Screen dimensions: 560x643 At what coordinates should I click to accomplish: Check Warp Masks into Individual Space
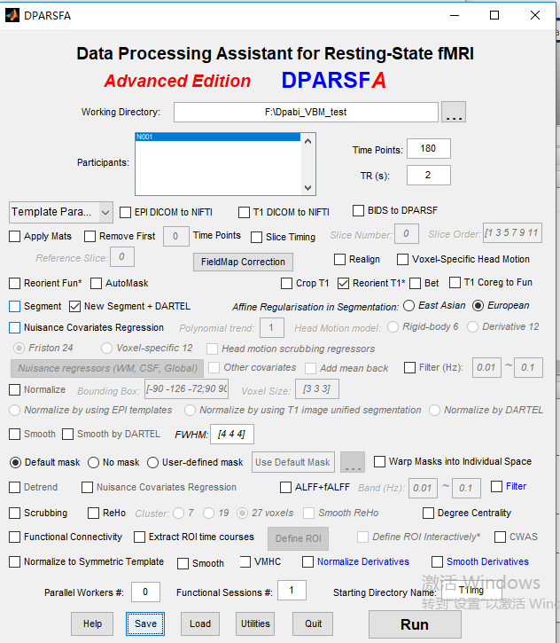coord(380,462)
